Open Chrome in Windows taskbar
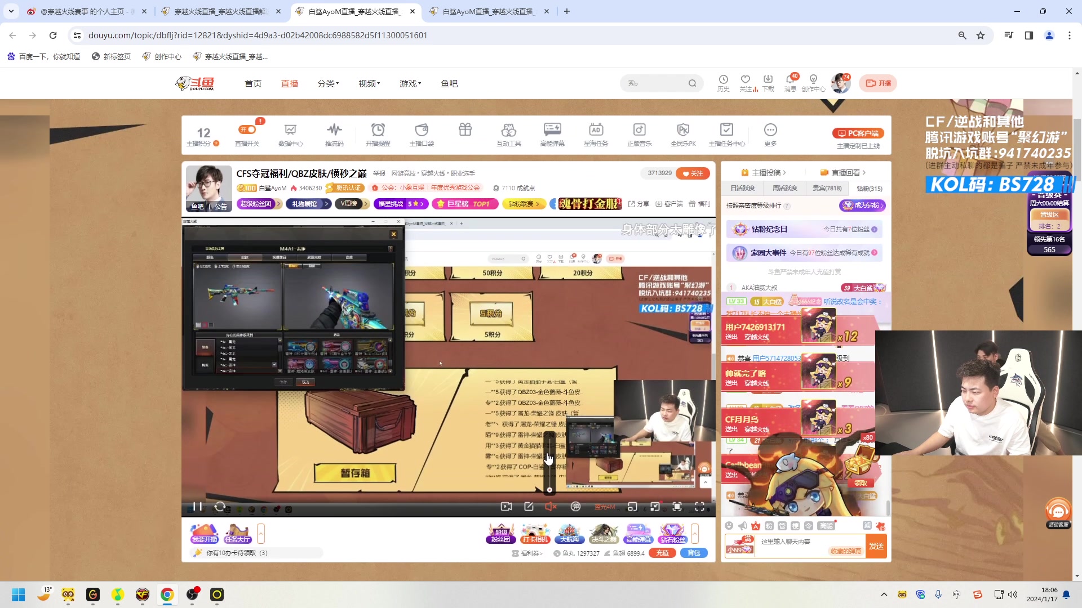This screenshot has width=1082, height=608. [167, 594]
